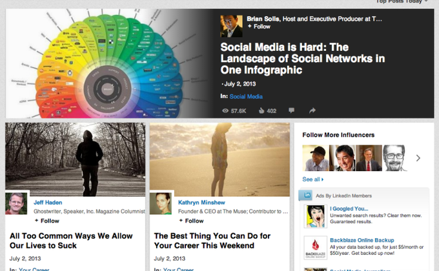Select influencer wearing black cap

(316, 158)
